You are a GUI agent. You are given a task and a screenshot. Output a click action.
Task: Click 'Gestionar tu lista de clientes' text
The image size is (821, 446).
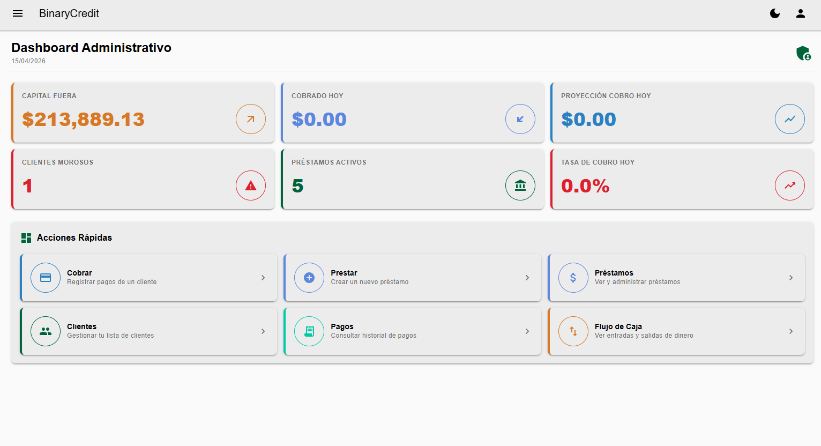110,336
